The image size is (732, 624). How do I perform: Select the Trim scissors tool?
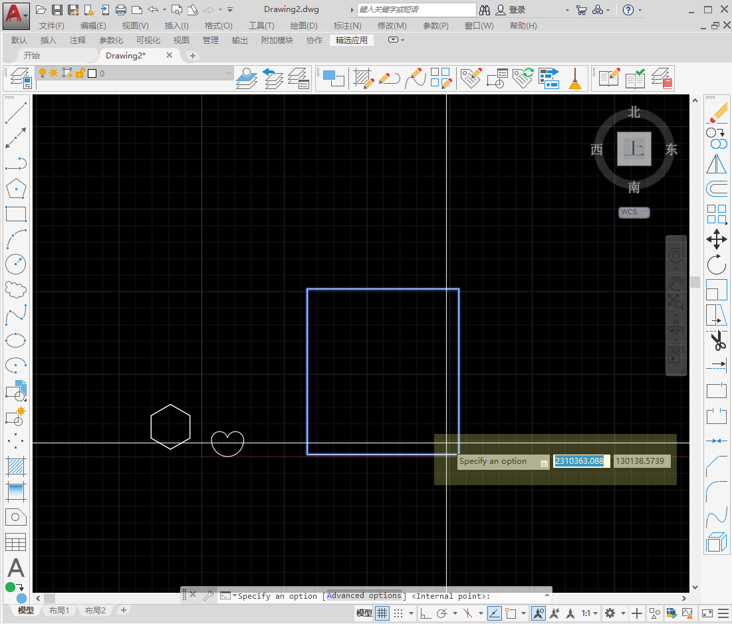click(717, 341)
